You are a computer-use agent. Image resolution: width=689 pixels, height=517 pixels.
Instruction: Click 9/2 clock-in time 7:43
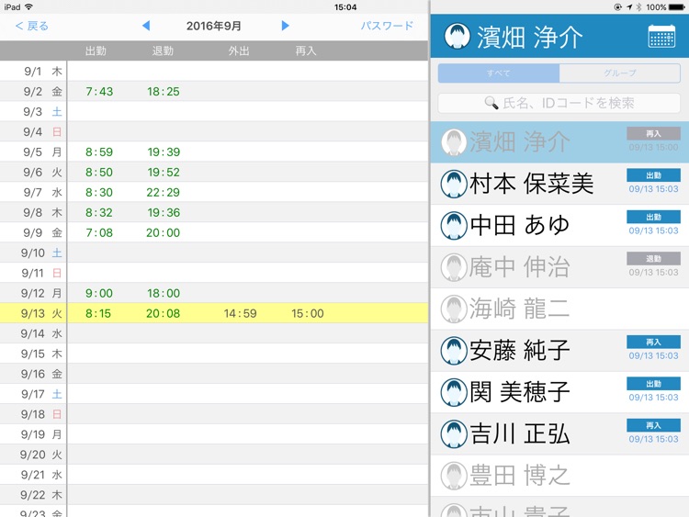(99, 91)
